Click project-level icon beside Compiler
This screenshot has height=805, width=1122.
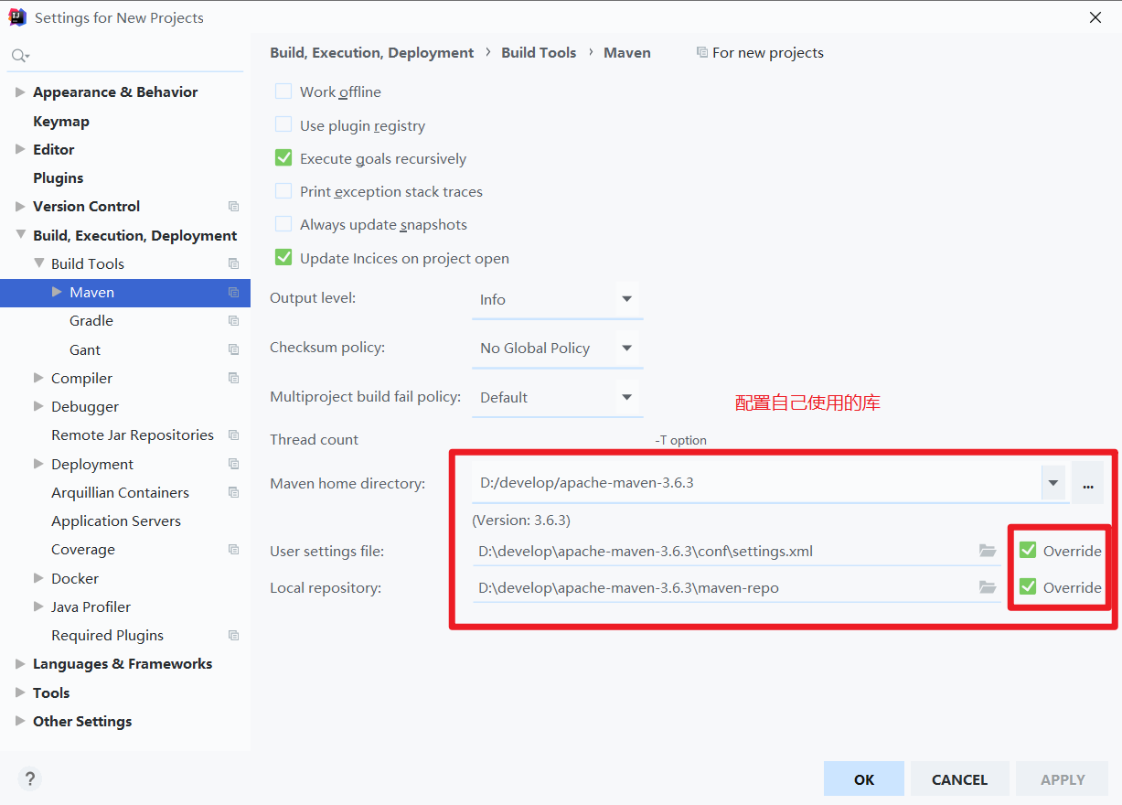coord(233,378)
